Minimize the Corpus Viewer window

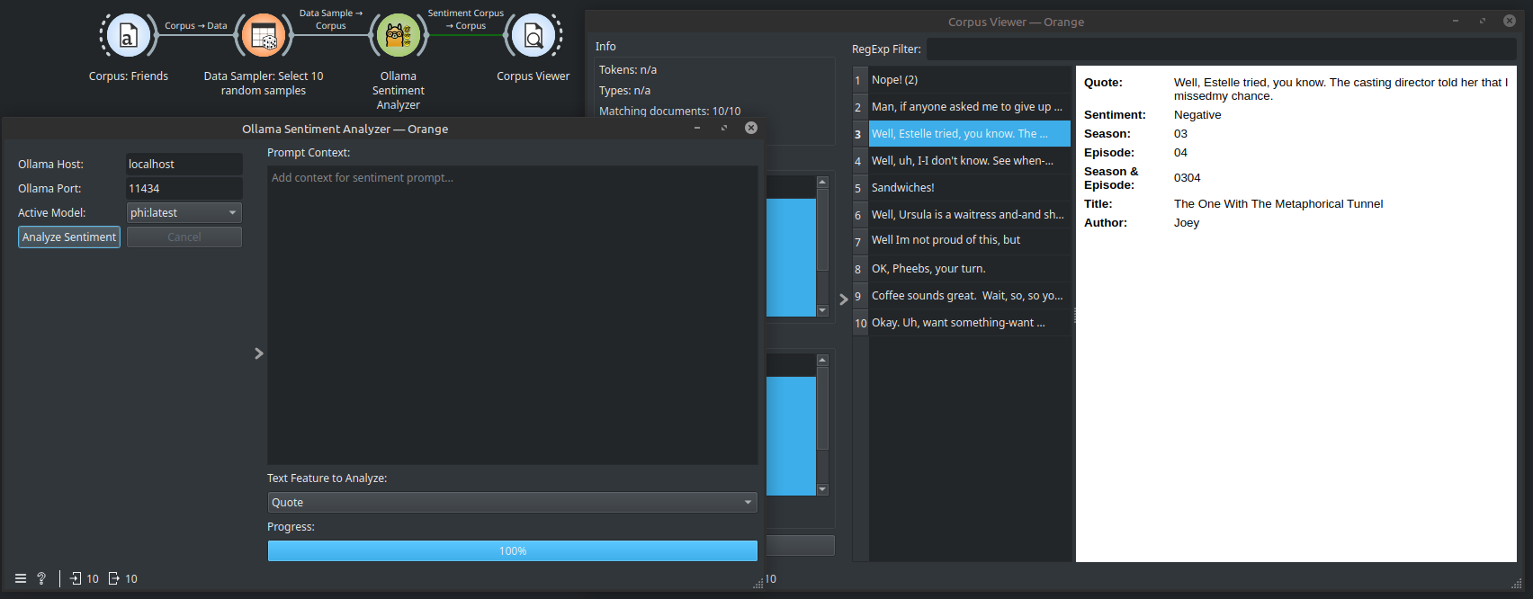coord(1456,21)
